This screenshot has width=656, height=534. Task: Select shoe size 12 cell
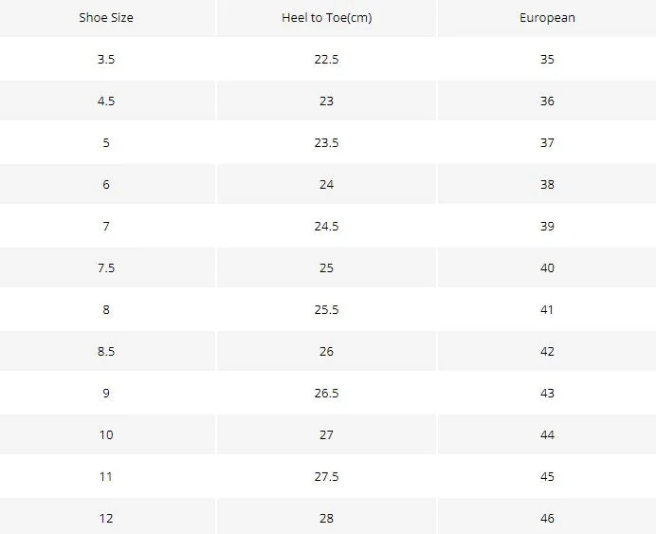[107, 517]
